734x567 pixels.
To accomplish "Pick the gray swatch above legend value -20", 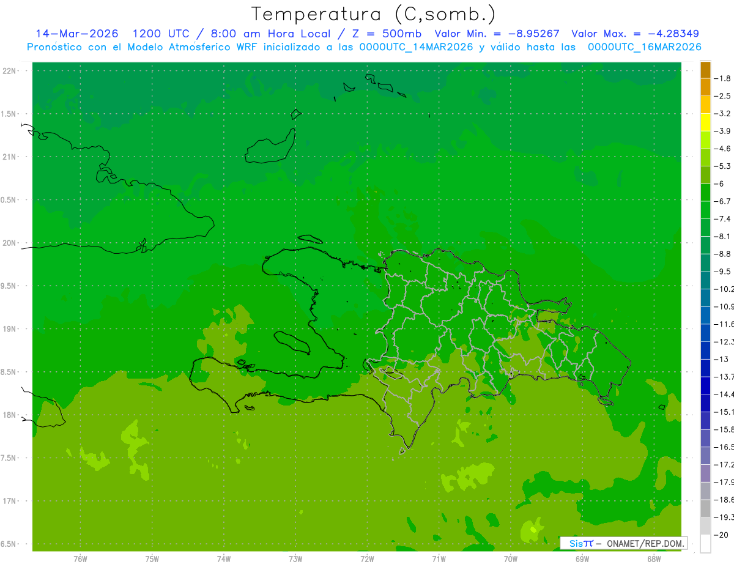I will point(705,526).
